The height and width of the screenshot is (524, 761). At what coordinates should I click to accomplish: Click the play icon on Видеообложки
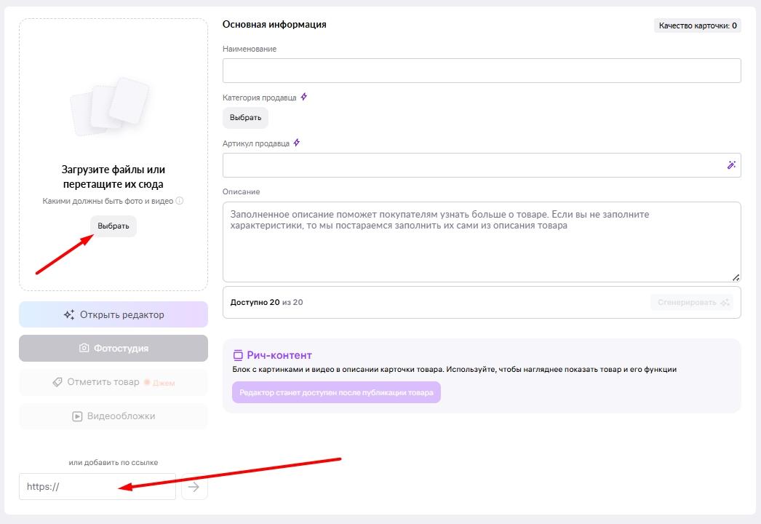(77, 416)
